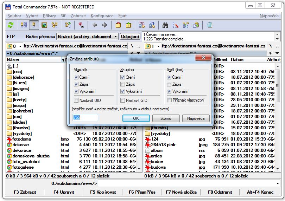Click the URL new FTP connection icon
285x201 pixels.
(x=152, y=25)
